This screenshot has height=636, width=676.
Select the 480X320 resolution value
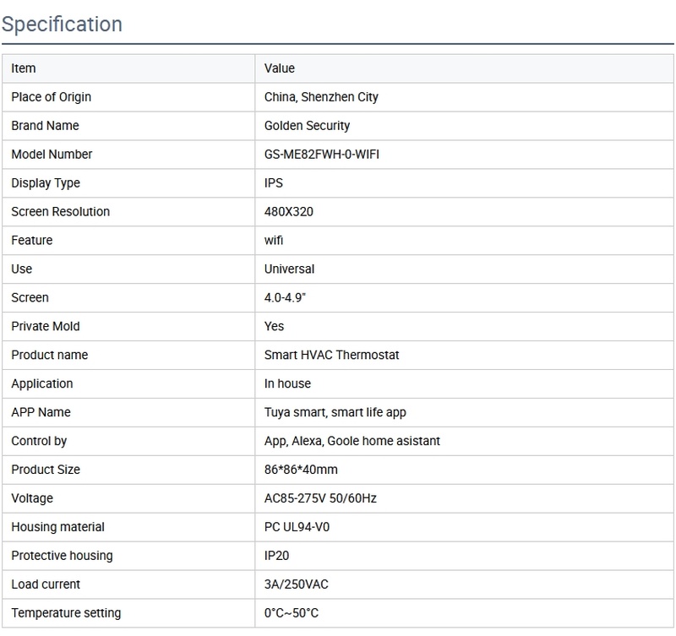coord(289,212)
